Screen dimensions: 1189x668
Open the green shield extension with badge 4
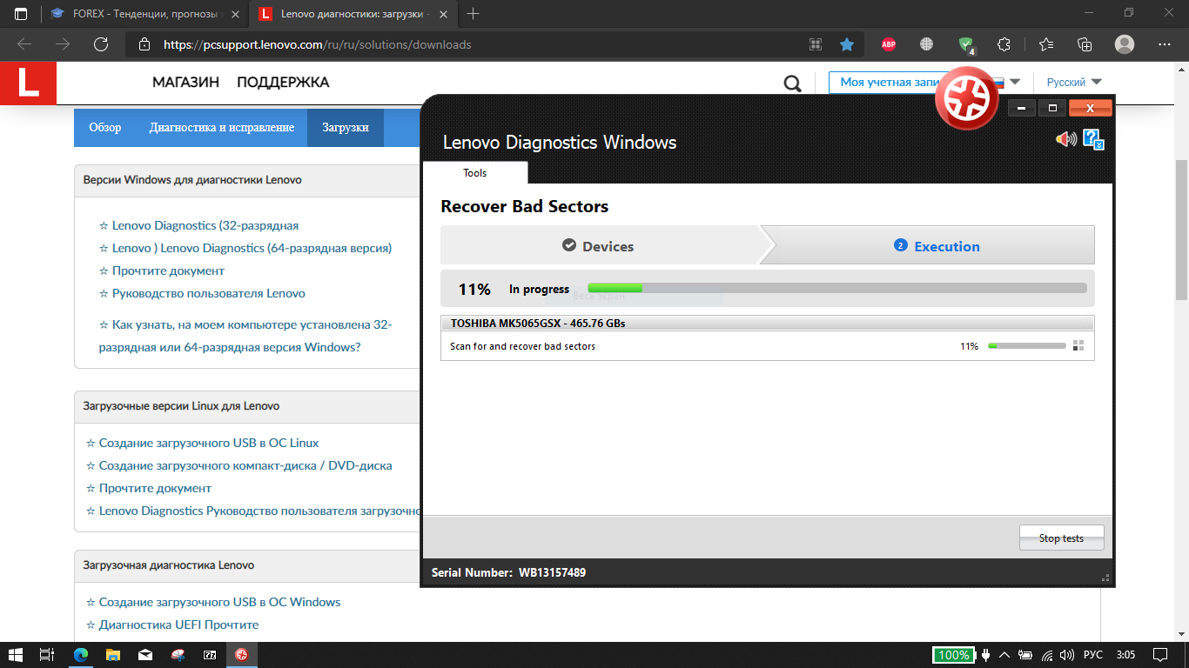(x=966, y=45)
